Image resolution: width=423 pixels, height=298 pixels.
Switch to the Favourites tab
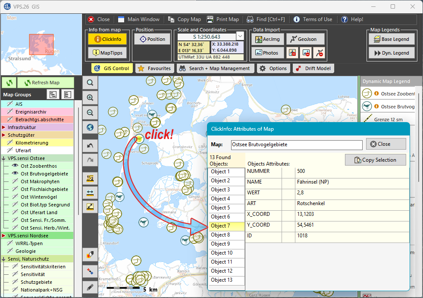(x=155, y=68)
